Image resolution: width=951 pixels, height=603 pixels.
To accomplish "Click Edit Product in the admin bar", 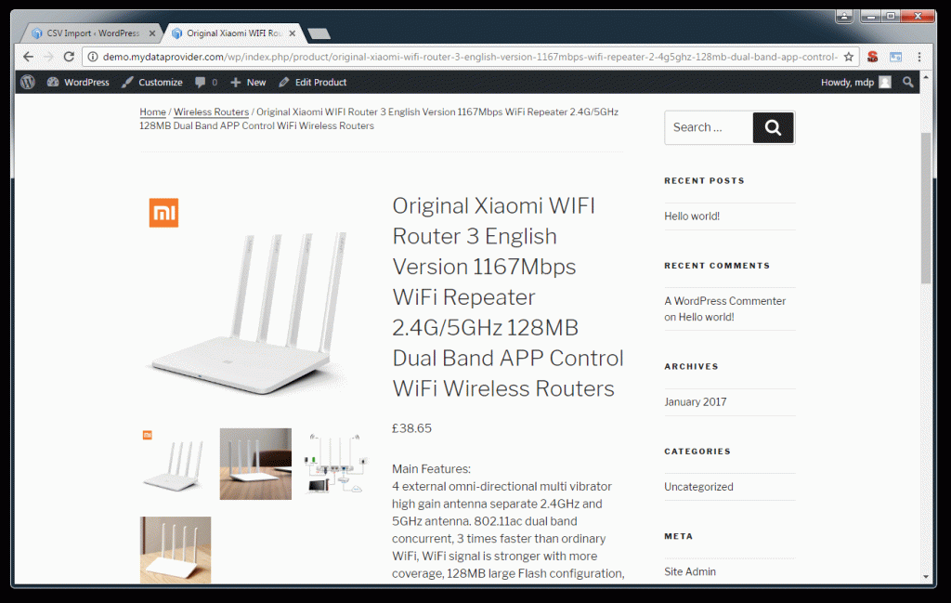I will [x=313, y=82].
